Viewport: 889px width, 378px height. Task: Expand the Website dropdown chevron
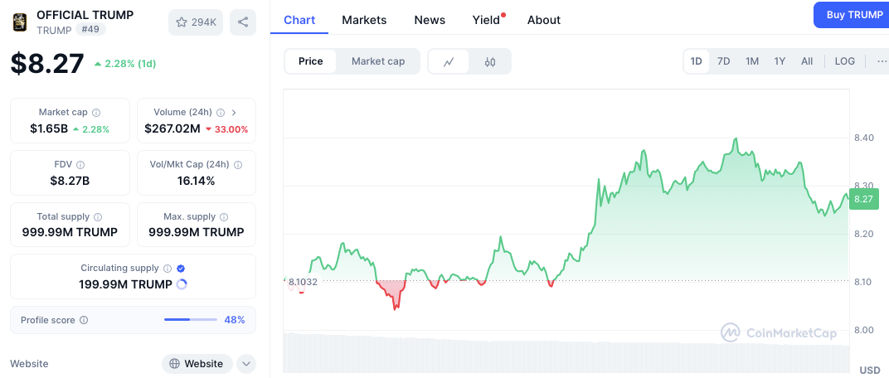246,364
